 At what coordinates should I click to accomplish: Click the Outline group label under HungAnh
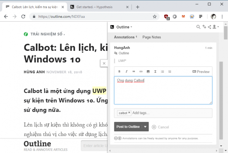(x=123, y=53)
